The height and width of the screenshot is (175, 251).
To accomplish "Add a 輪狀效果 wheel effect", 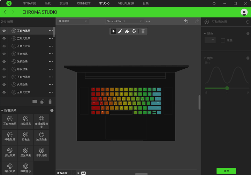I will 10,168.
